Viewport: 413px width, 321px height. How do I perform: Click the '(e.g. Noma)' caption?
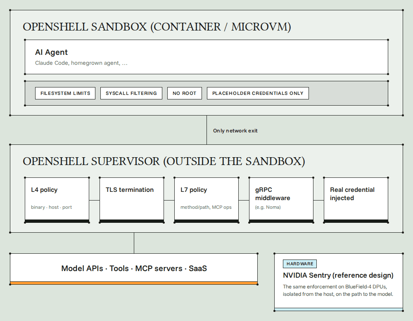pyautogui.click(x=268, y=208)
